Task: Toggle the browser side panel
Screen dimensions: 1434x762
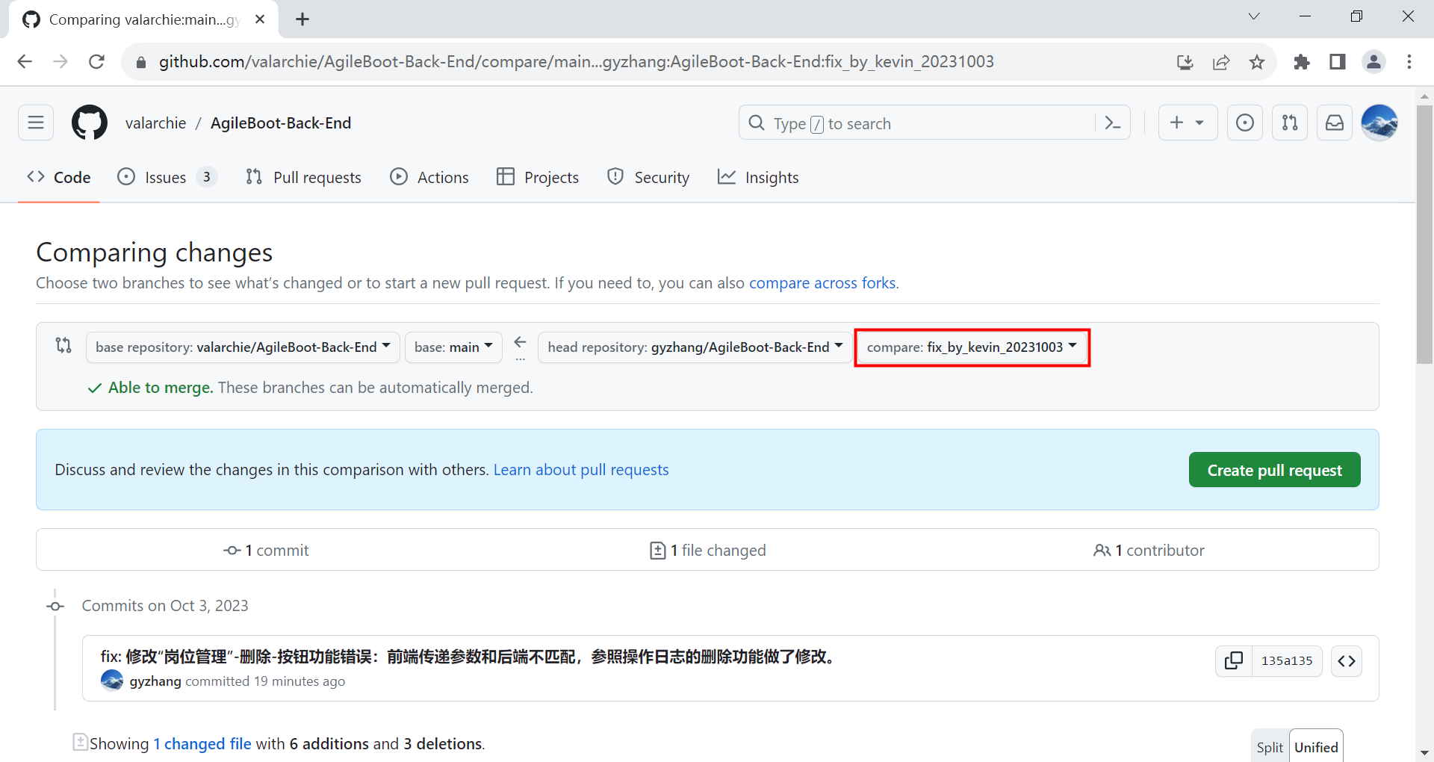Action: 1338,62
